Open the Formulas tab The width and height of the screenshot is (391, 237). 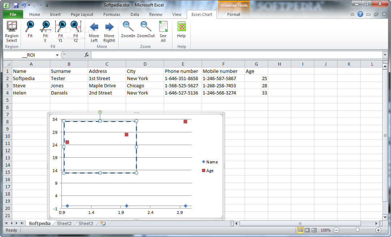[x=112, y=14]
